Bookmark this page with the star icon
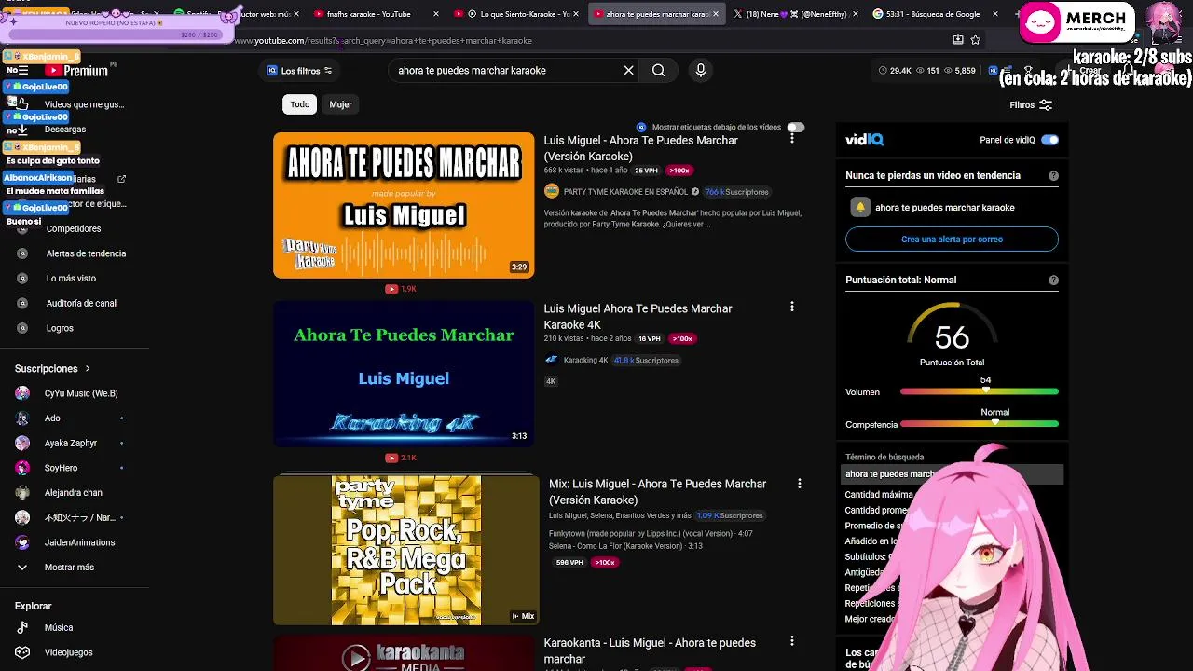 point(975,40)
